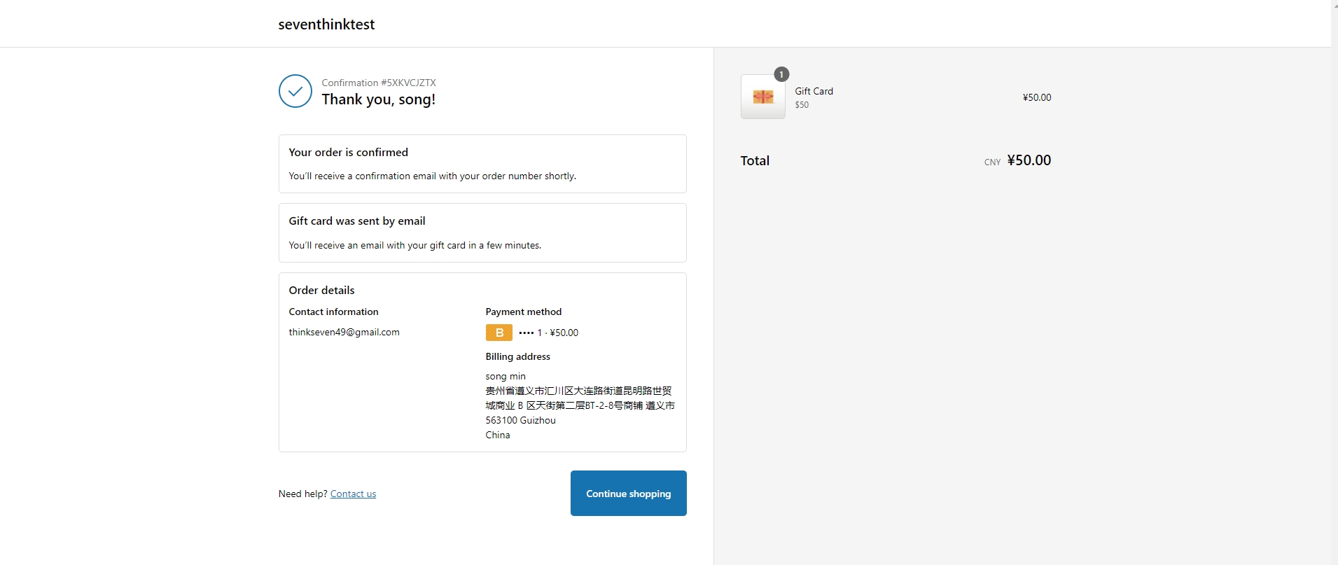Click the 'Your order is confirmed' heading
Screen dimensions: 1338x565
pos(348,152)
